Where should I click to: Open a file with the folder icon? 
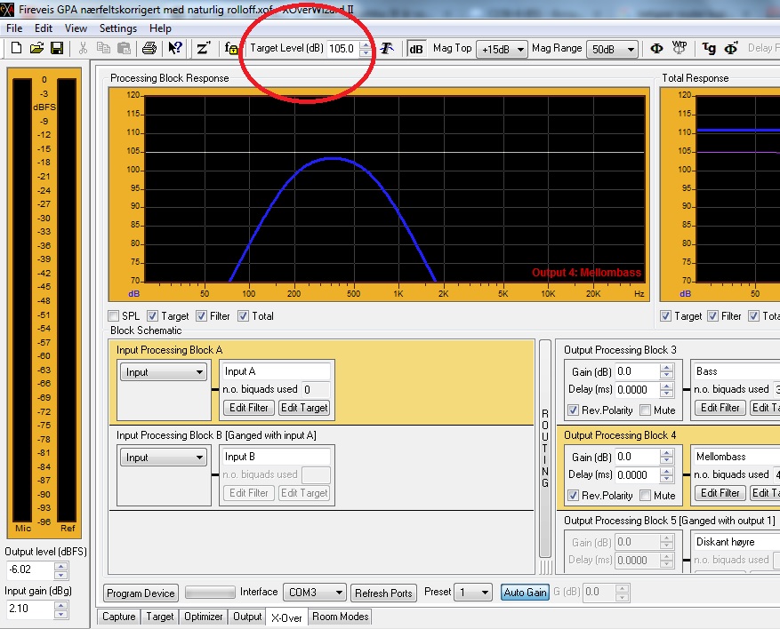click(36, 48)
